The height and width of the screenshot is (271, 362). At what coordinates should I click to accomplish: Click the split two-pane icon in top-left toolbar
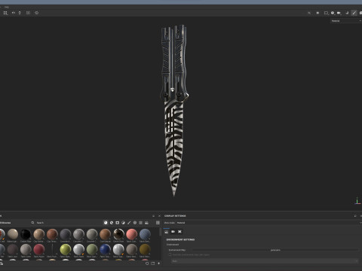pyautogui.click(x=28, y=13)
